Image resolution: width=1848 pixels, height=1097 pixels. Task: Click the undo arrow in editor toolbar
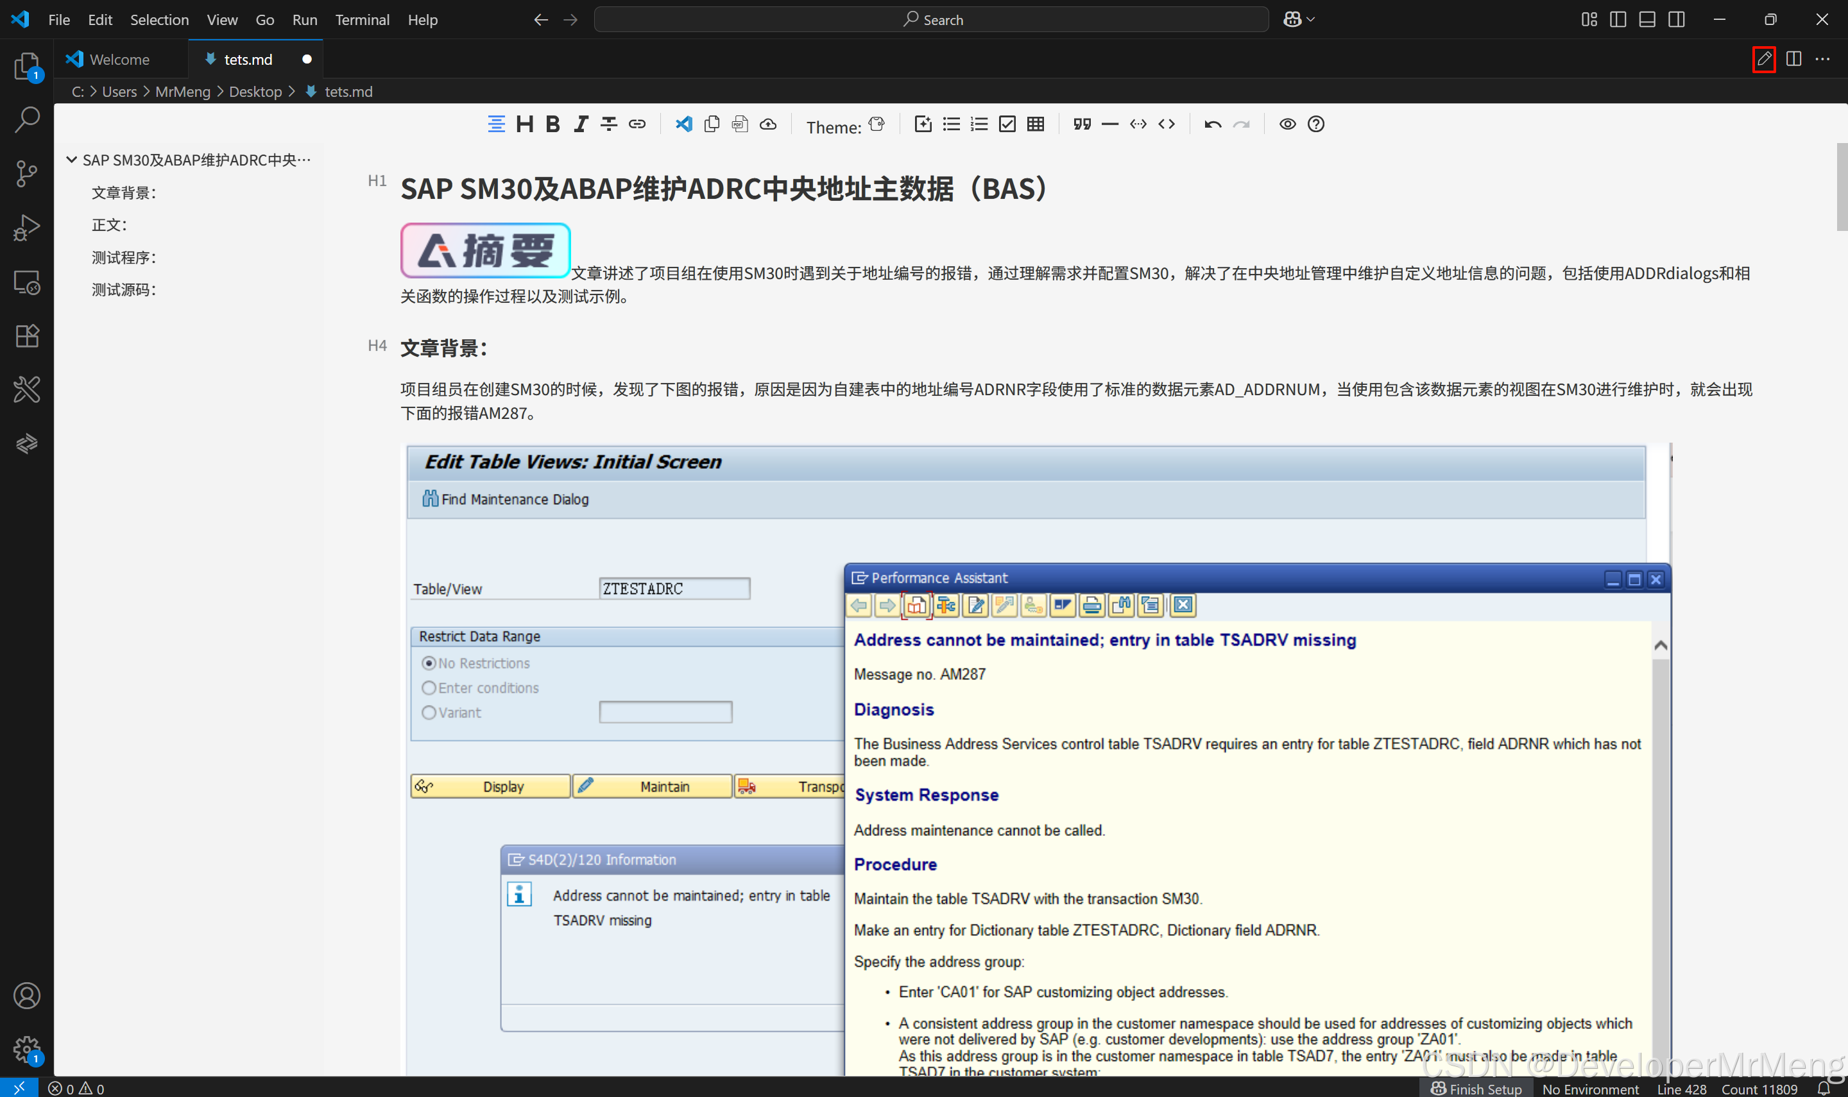[x=1212, y=124]
